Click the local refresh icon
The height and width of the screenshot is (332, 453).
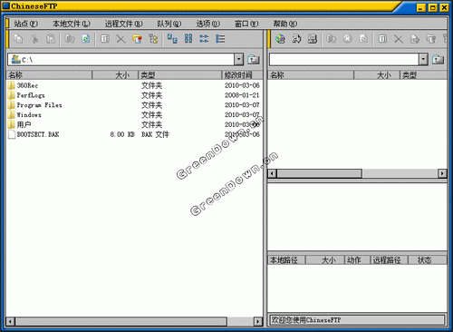86,39
